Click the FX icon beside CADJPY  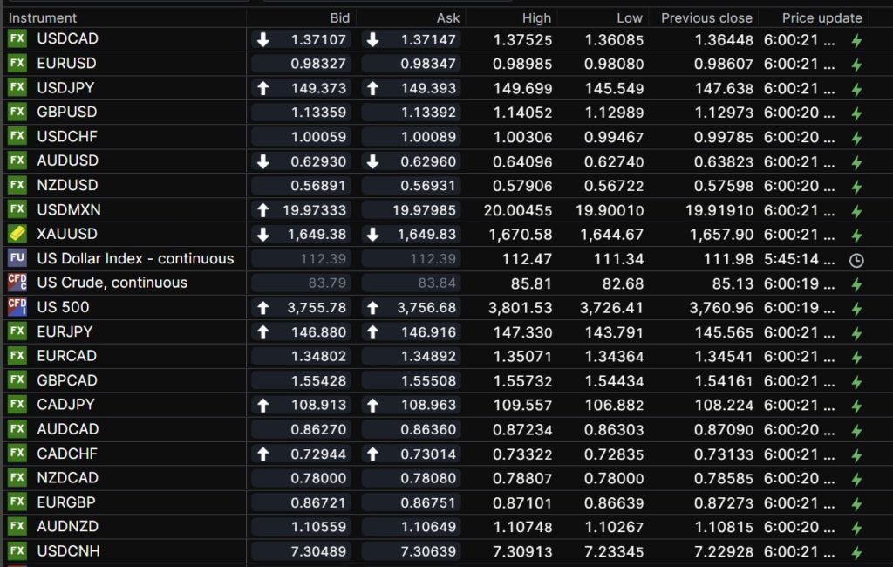[x=17, y=405]
